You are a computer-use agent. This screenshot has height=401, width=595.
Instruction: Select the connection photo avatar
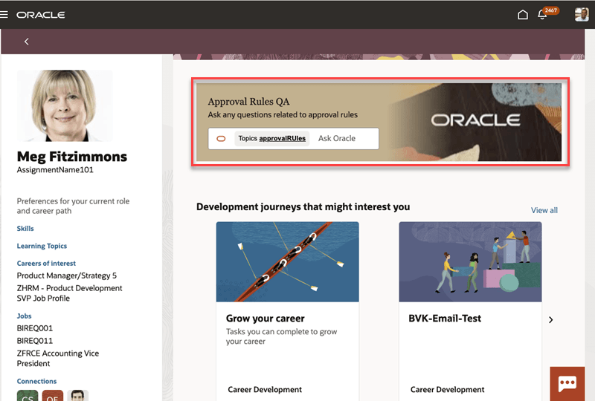click(78, 395)
